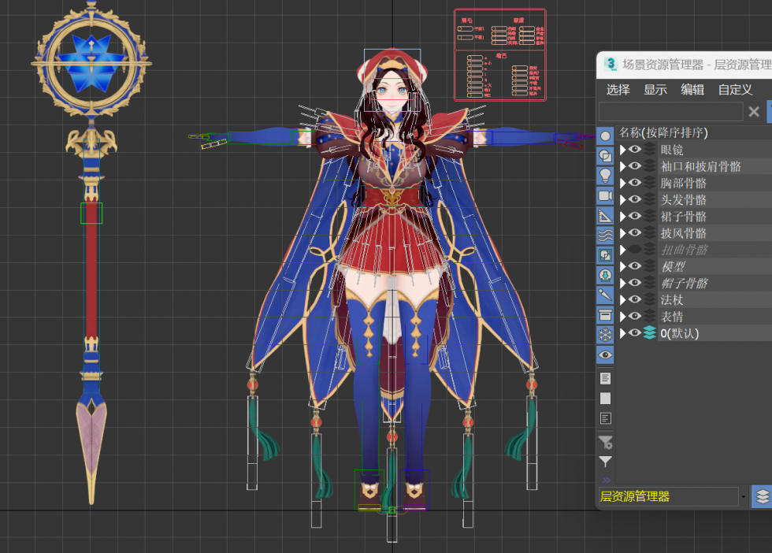Toggle the Display Cameras filter icon
The height and width of the screenshot is (553, 772).
pyautogui.click(x=605, y=196)
